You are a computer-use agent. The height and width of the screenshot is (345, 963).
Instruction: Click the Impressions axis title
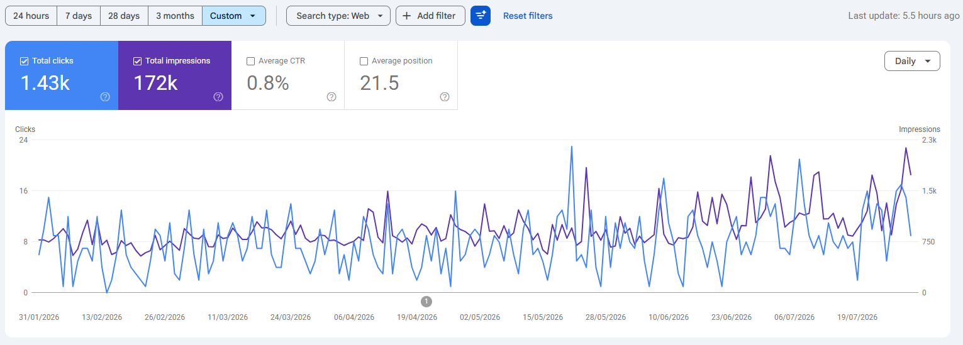(x=920, y=129)
